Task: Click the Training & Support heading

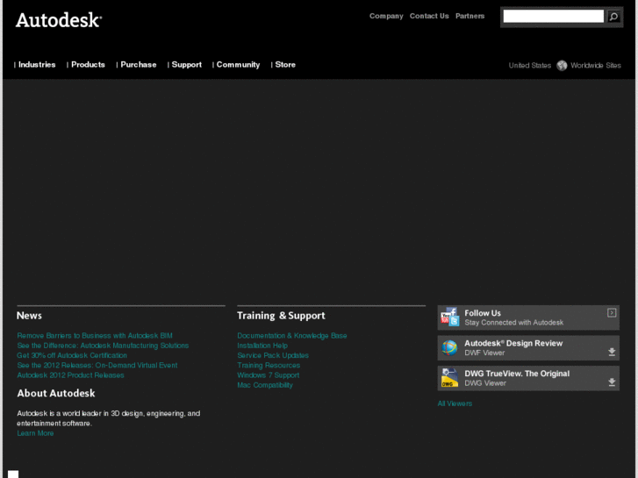Action: [281, 316]
